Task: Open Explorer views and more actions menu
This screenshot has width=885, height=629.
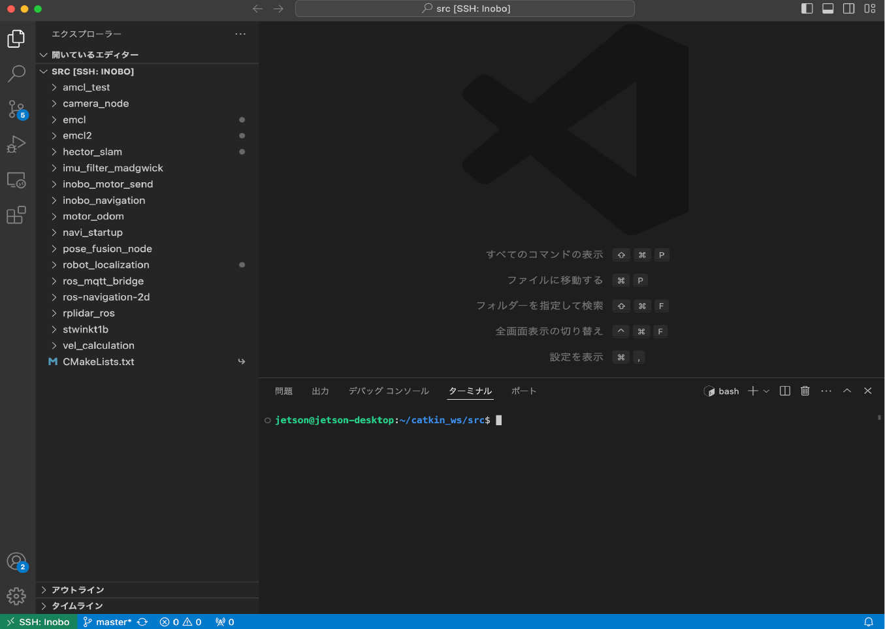Action: (240, 34)
